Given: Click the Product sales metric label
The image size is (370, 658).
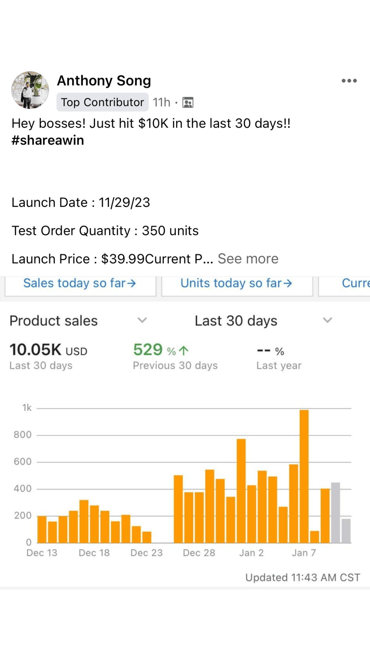Looking at the screenshot, I should click(54, 321).
